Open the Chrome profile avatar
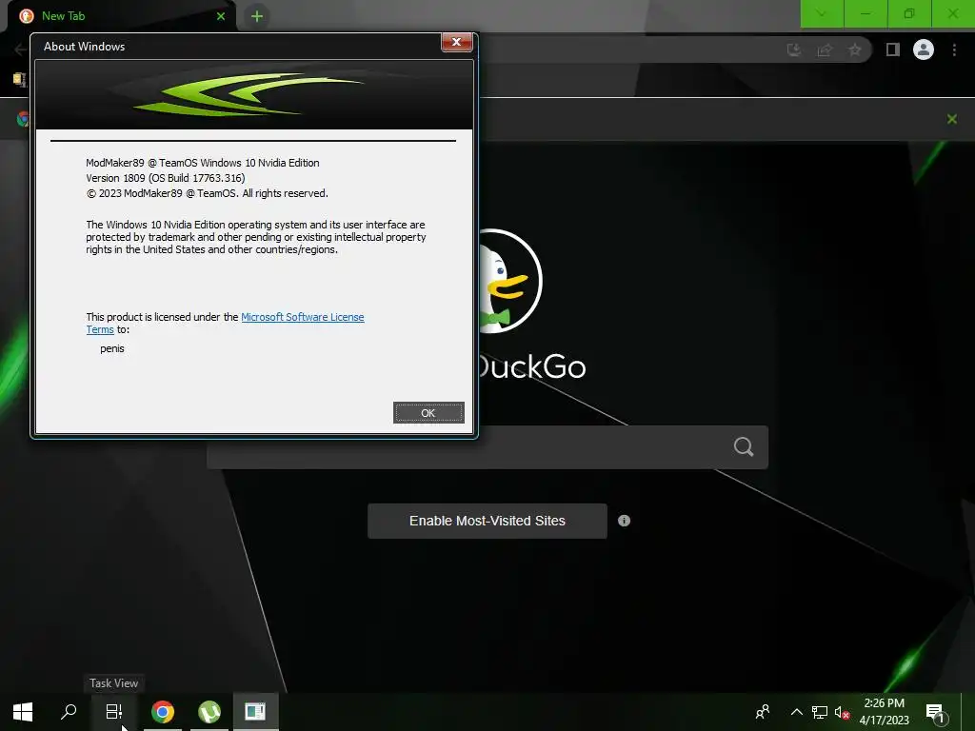Screen dimensions: 975x731 (x=924, y=49)
